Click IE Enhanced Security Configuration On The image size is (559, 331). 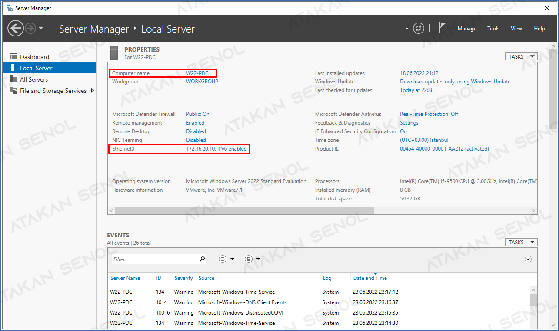tap(403, 131)
